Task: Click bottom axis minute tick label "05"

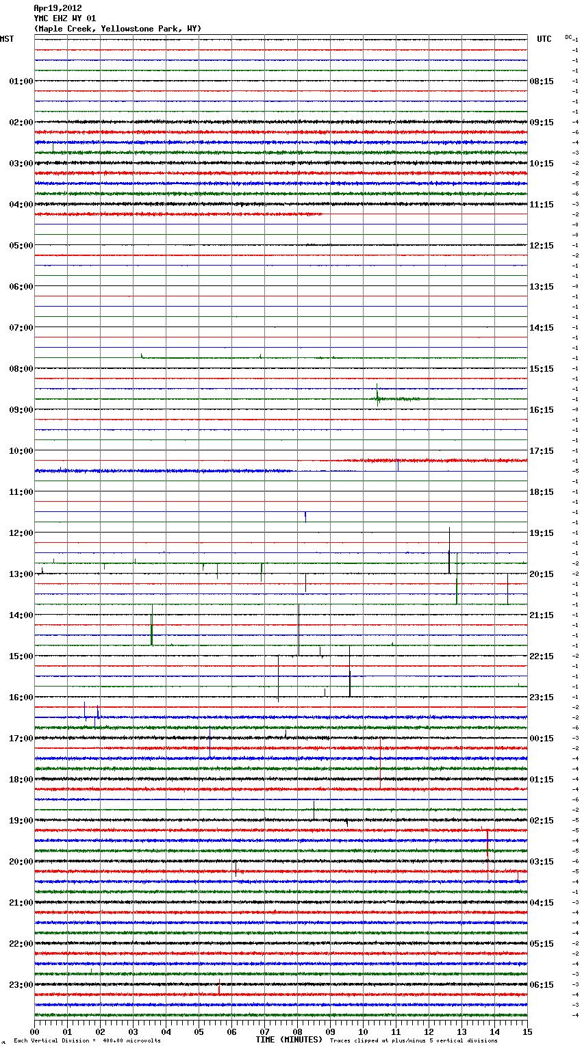Action: coord(199,1031)
